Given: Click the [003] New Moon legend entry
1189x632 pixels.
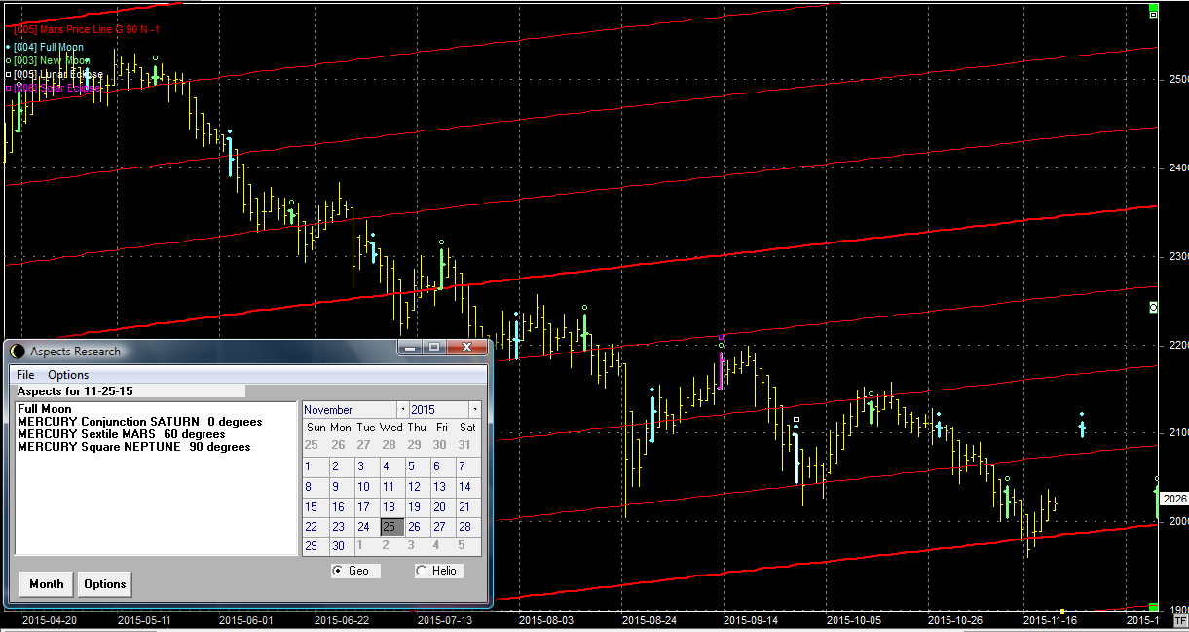Looking at the screenshot, I should pyautogui.click(x=52, y=60).
